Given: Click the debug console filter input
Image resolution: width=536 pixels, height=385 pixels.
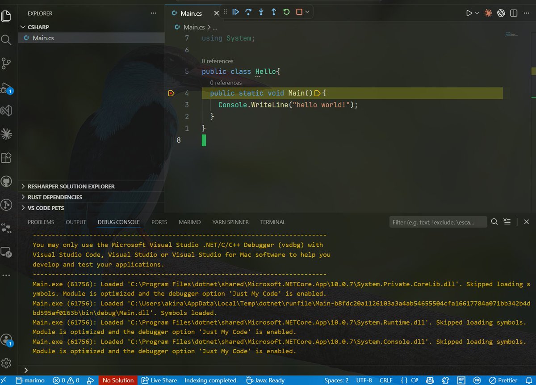Looking at the screenshot, I should pyautogui.click(x=438, y=222).
